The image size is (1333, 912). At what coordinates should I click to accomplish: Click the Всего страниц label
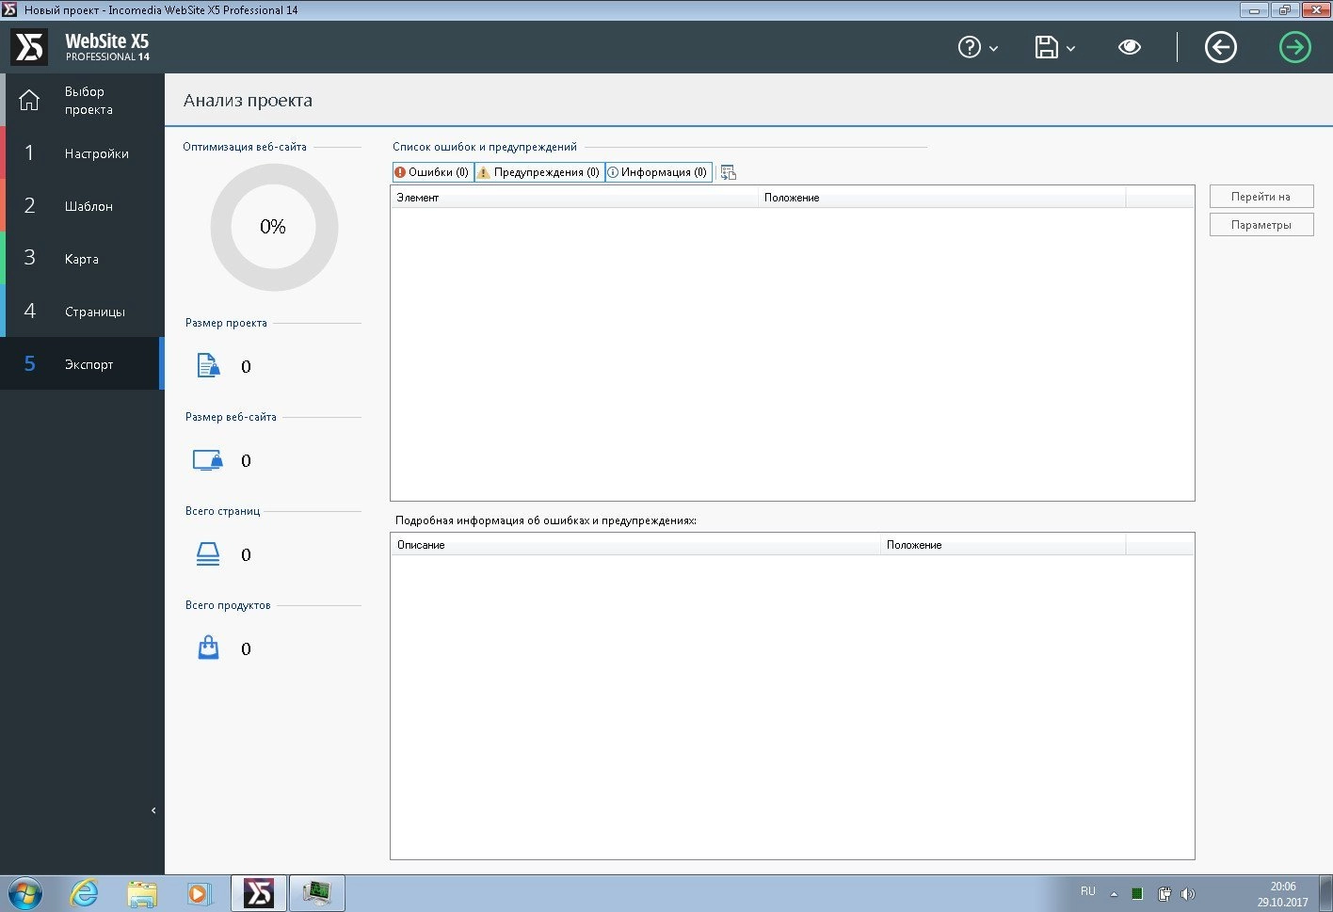pyautogui.click(x=222, y=511)
